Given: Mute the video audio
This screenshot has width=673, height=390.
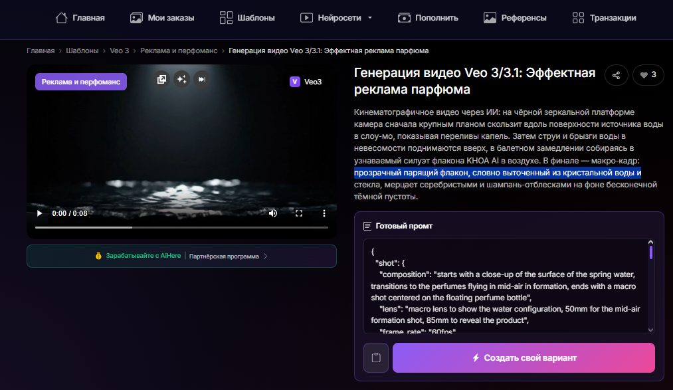Looking at the screenshot, I should pos(272,213).
